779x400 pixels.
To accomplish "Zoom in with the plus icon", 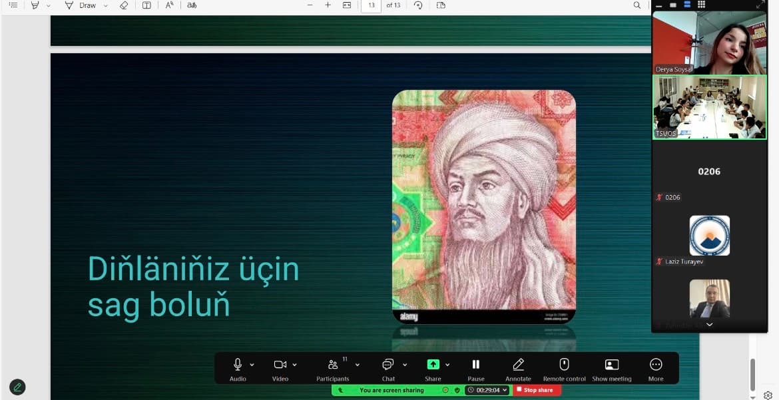I will click(x=328, y=5).
